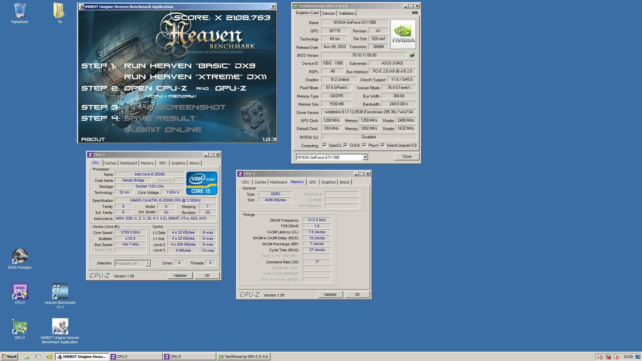The image size is (642, 361).
Task: Launch Heaven Benchmark v2.1 shortcut
Action: pyautogui.click(x=60, y=296)
